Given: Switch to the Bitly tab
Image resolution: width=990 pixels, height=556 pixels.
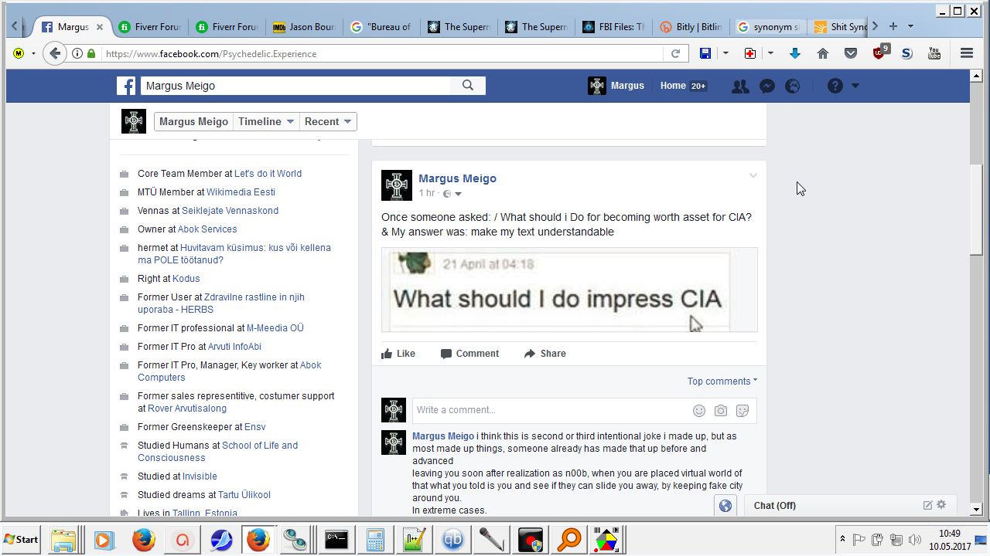Looking at the screenshot, I should click(x=691, y=27).
